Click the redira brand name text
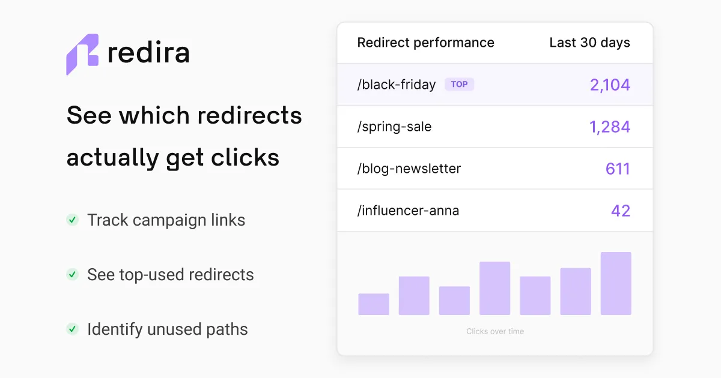This screenshot has height=378, width=721. pyautogui.click(x=148, y=53)
